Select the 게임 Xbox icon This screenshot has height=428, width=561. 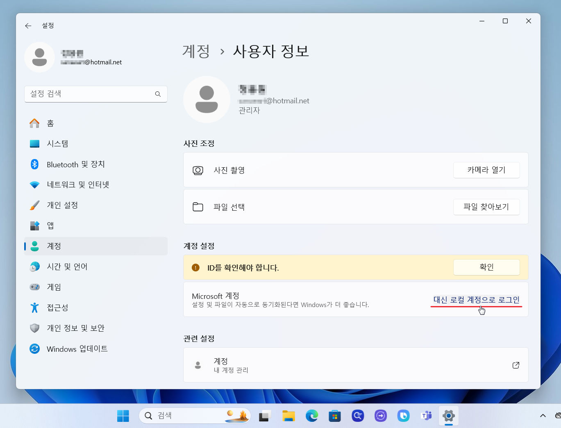(35, 287)
